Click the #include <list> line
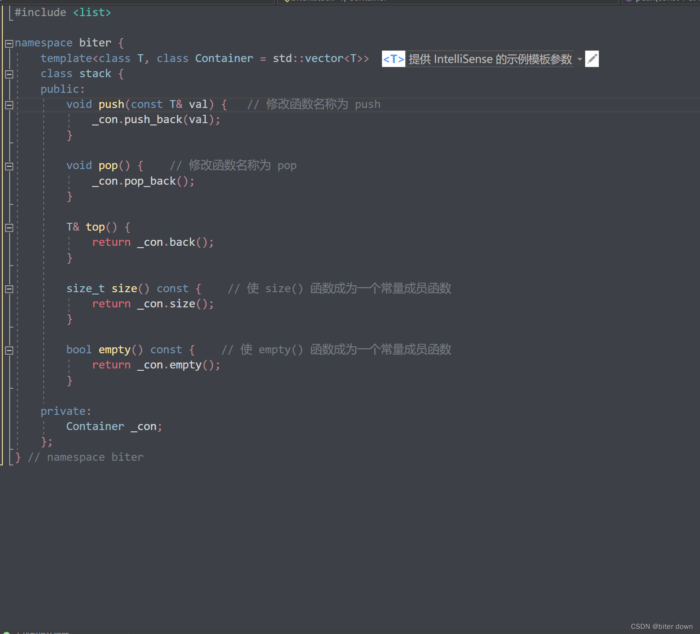Image resolution: width=700 pixels, height=634 pixels. 63,12
